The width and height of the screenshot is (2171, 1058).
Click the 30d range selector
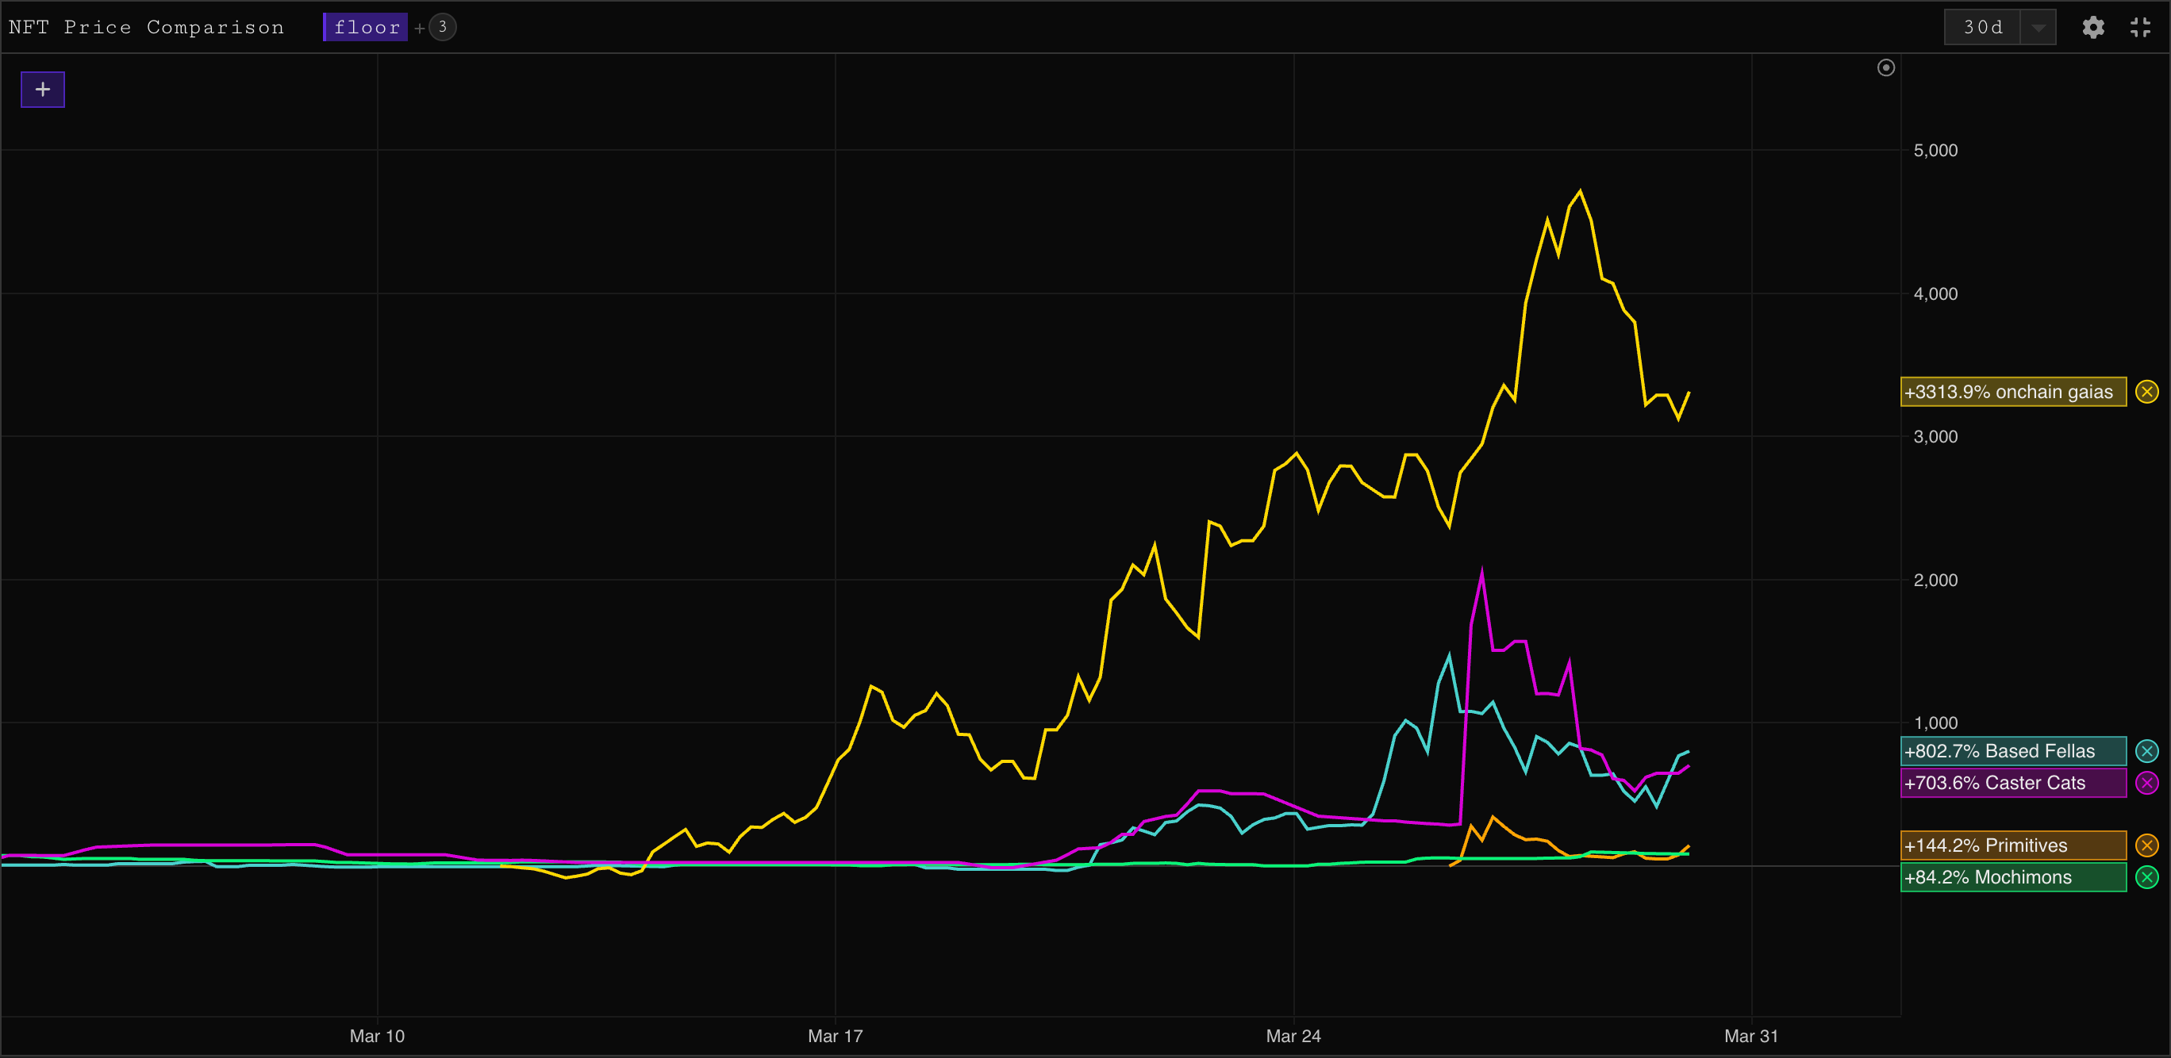click(x=1982, y=28)
